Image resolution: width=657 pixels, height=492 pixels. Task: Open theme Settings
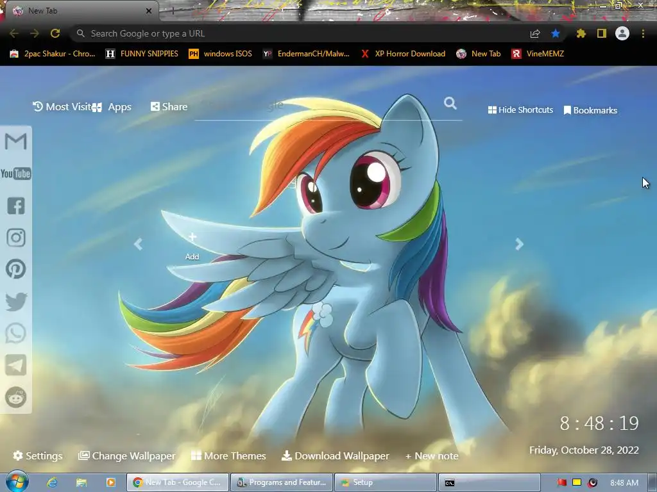pos(38,456)
